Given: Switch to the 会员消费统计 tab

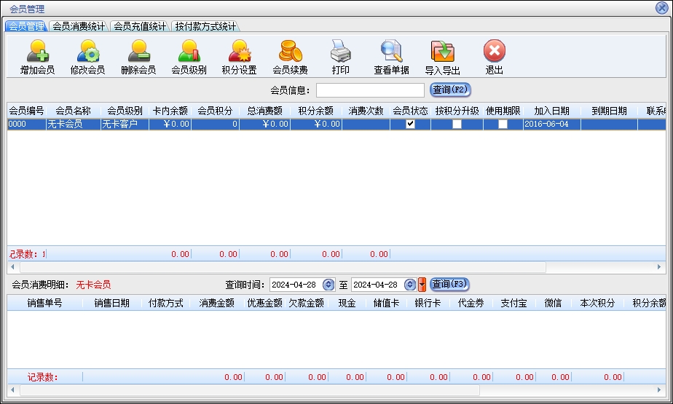Looking at the screenshot, I should 79,26.
